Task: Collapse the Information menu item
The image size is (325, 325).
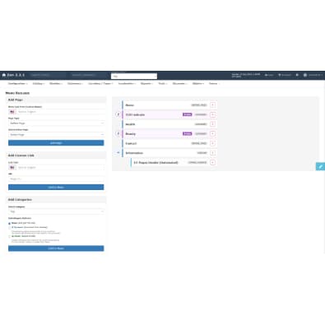Action: coord(118,153)
